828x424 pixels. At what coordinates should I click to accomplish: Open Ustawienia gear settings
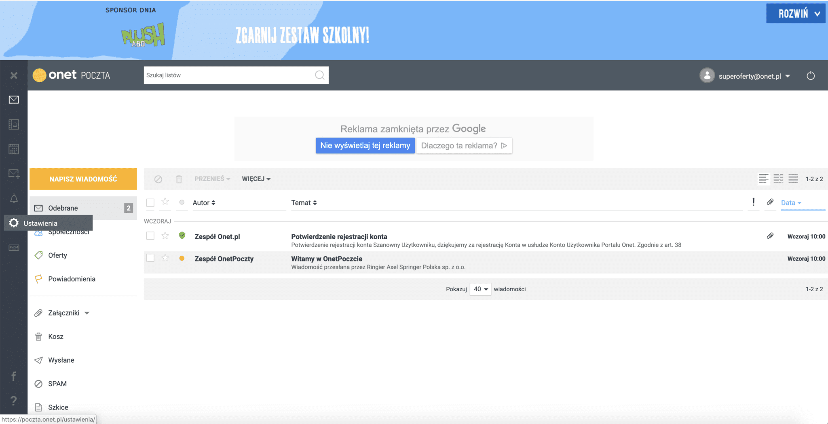[14, 223]
